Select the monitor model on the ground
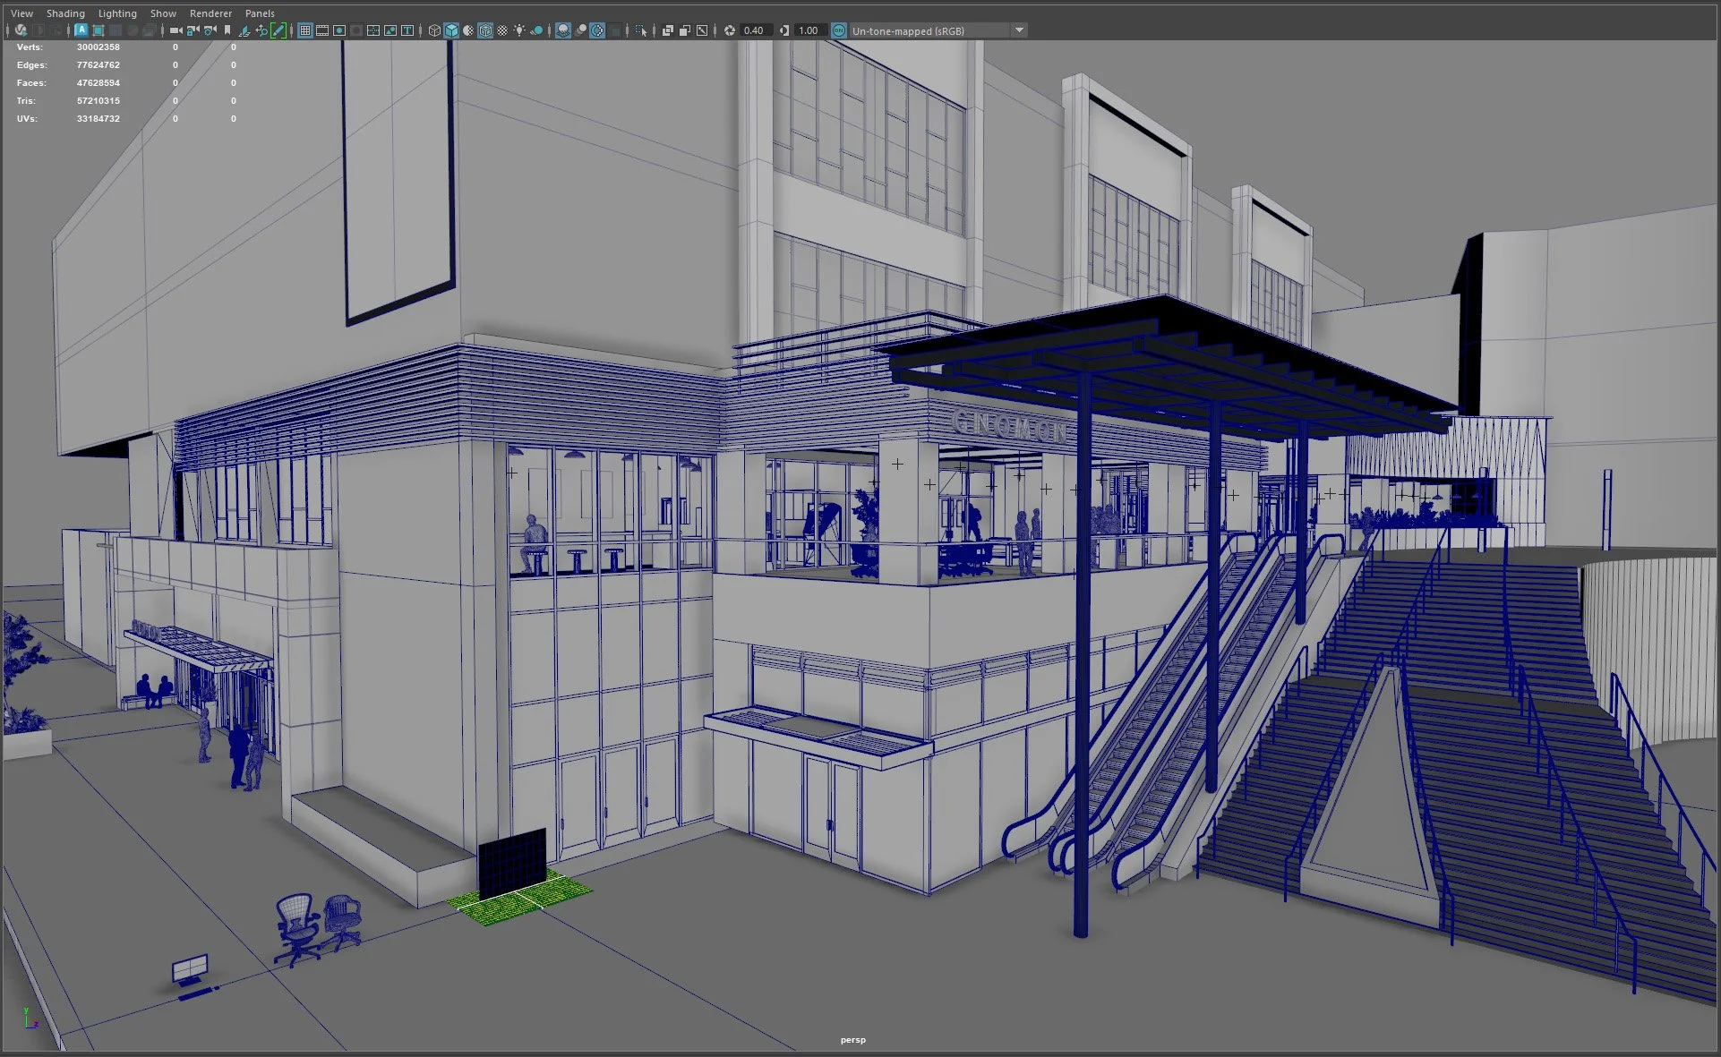Viewport: 1721px width, 1057px height. coord(190,971)
